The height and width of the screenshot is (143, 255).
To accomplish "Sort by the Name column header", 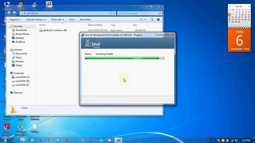I will point(42,25).
